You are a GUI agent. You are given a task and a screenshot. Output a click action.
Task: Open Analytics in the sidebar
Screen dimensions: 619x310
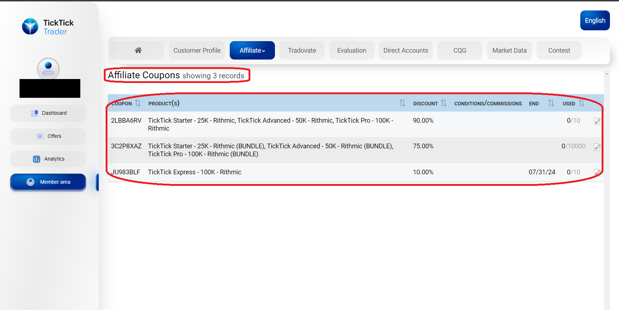[48, 159]
